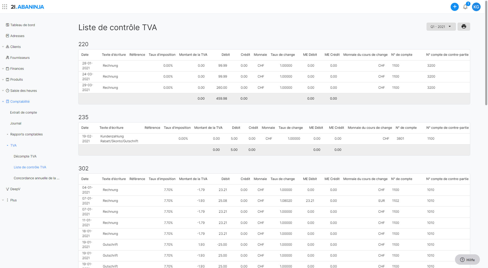Expand Rapports comptables submenu
Image resolution: width=488 pixels, height=268 pixels.
click(x=8, y=134)
